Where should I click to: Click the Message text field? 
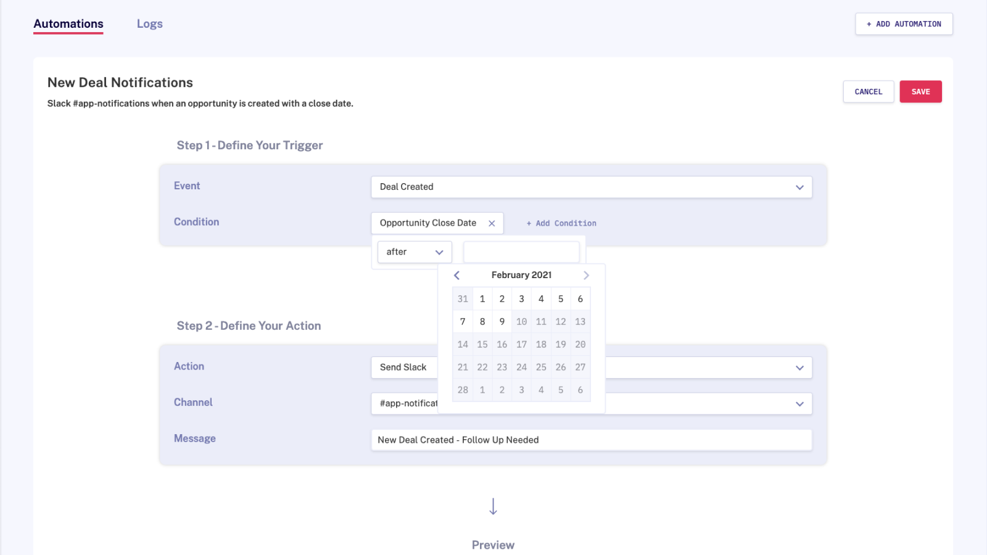pyautogui.click(x=591, y=440)
